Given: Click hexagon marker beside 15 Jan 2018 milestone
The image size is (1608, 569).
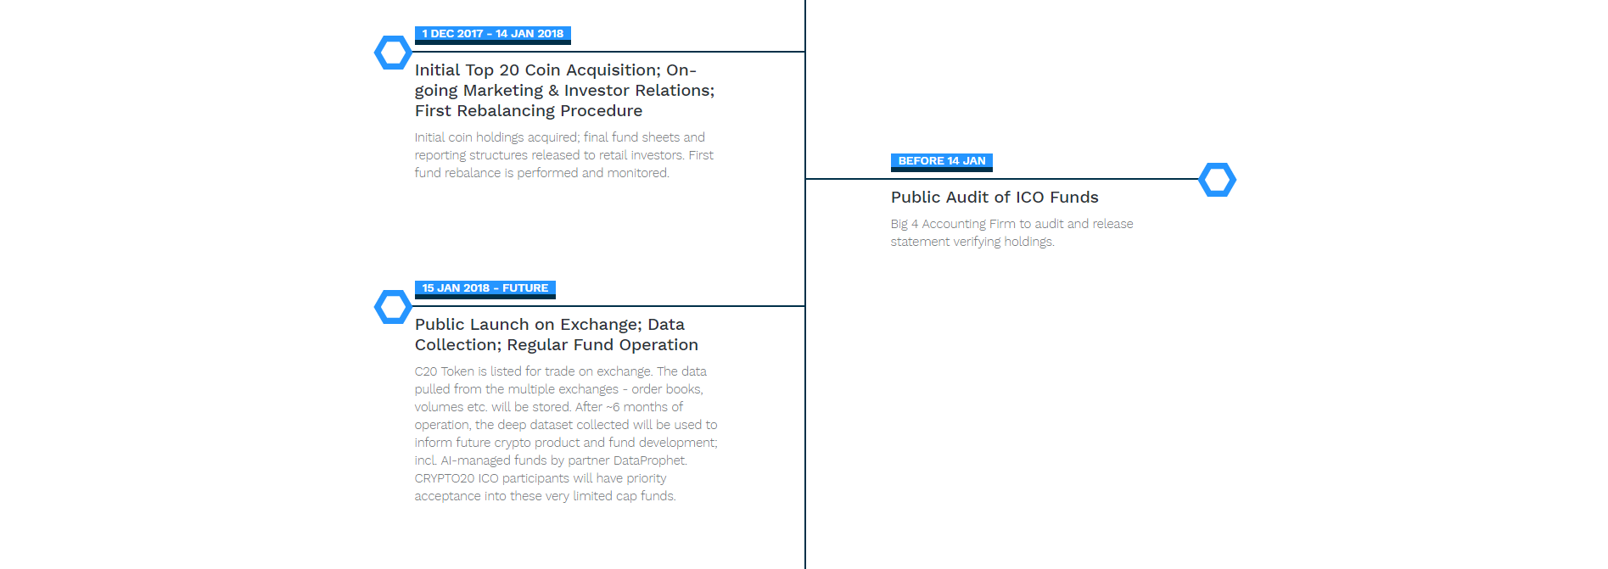Looking at the screenshot, I should (393, 307).
